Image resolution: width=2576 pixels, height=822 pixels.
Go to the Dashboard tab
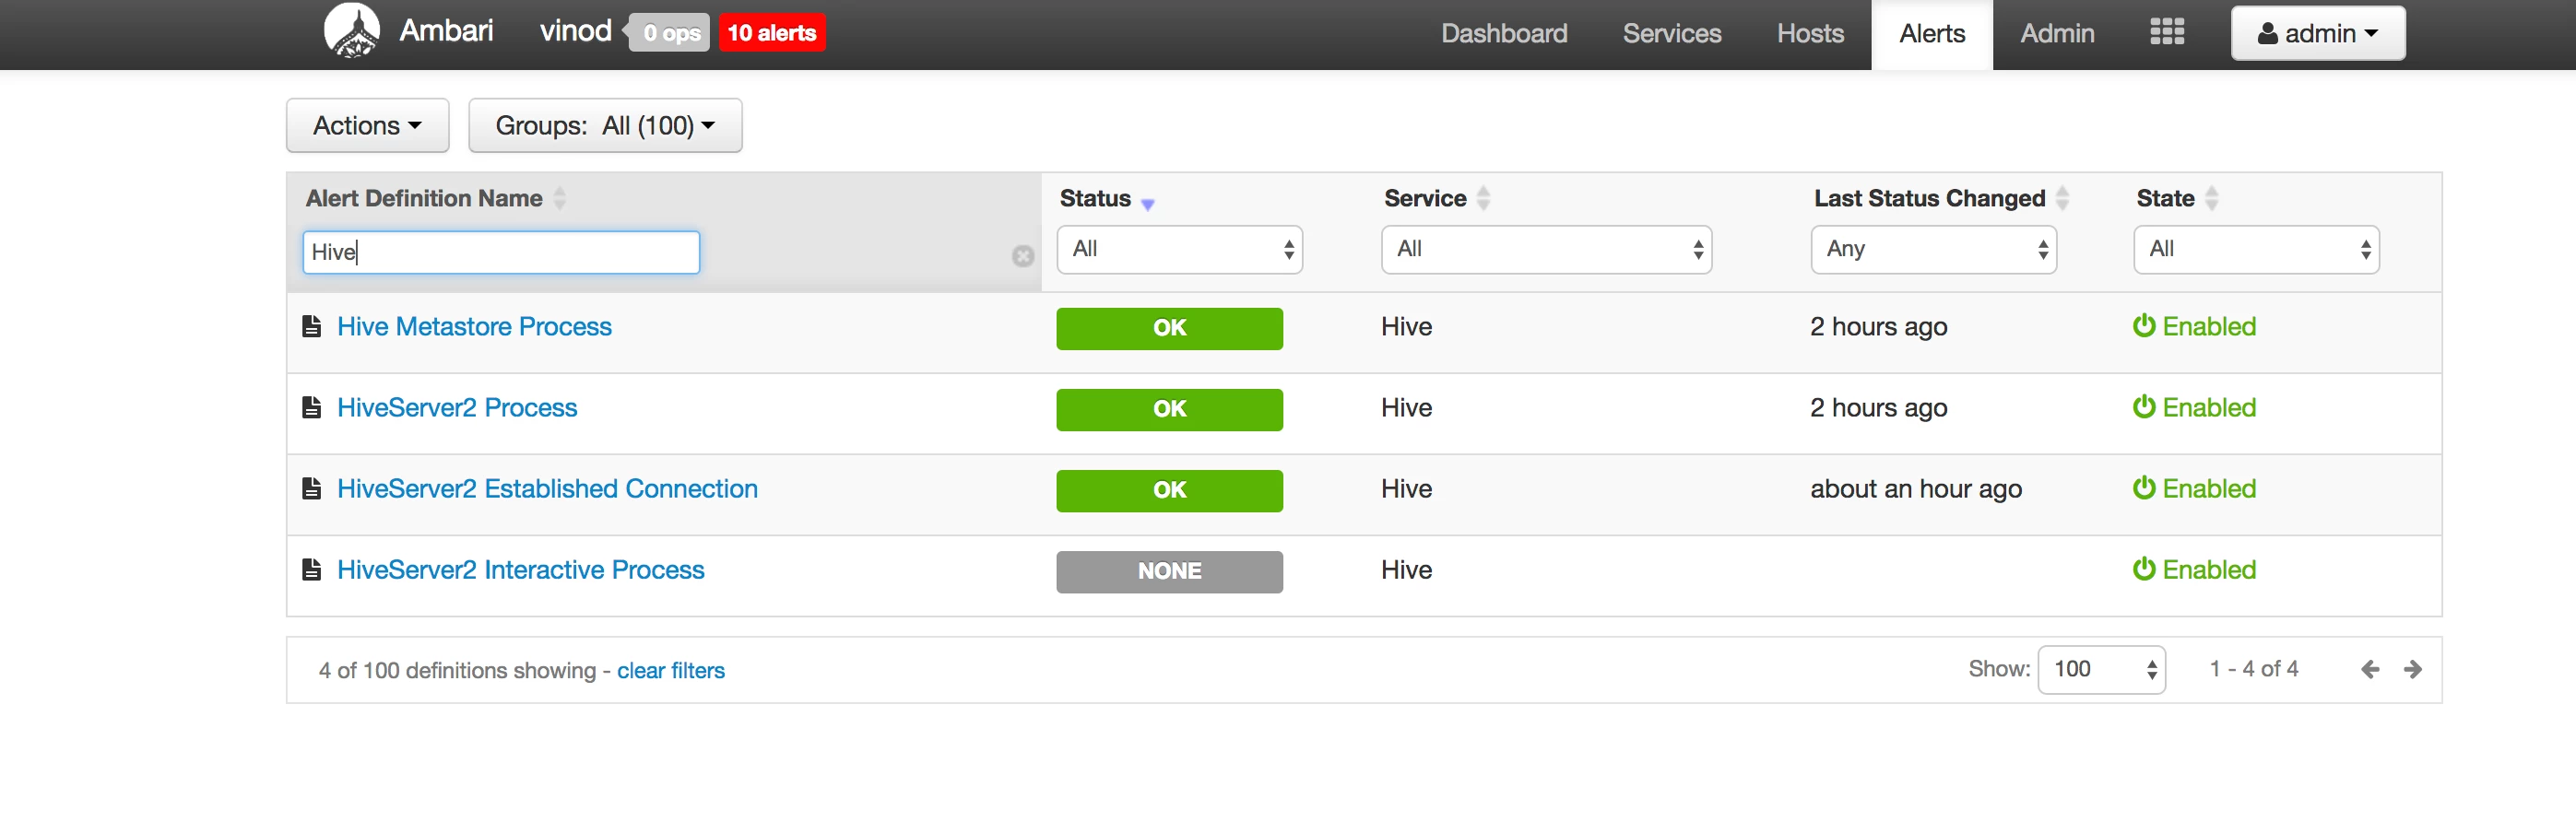1503,34
